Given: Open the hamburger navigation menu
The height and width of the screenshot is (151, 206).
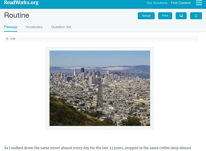Looking at the screenshot, I should (x=199, y=3).
